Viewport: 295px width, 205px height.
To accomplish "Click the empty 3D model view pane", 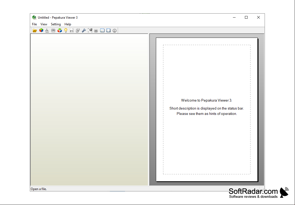I will click(x=89, y=110).
